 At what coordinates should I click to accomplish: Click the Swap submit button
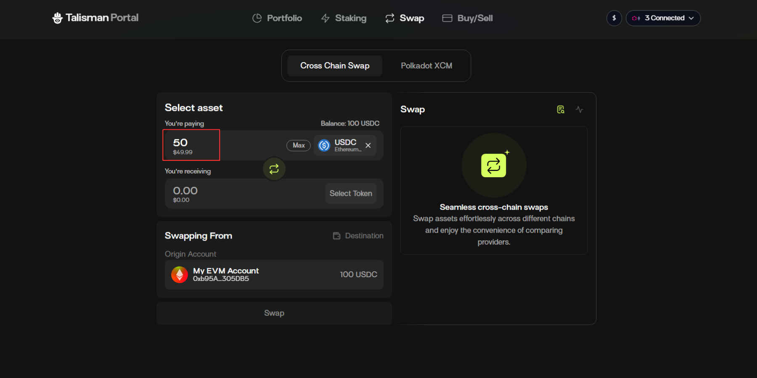coord(274,313)
